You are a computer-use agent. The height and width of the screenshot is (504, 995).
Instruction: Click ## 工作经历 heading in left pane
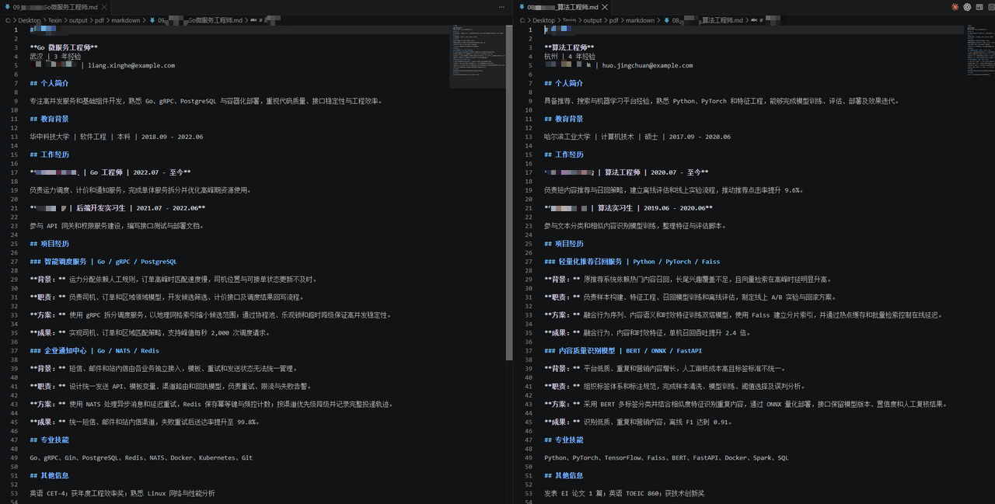click(49, 155)
